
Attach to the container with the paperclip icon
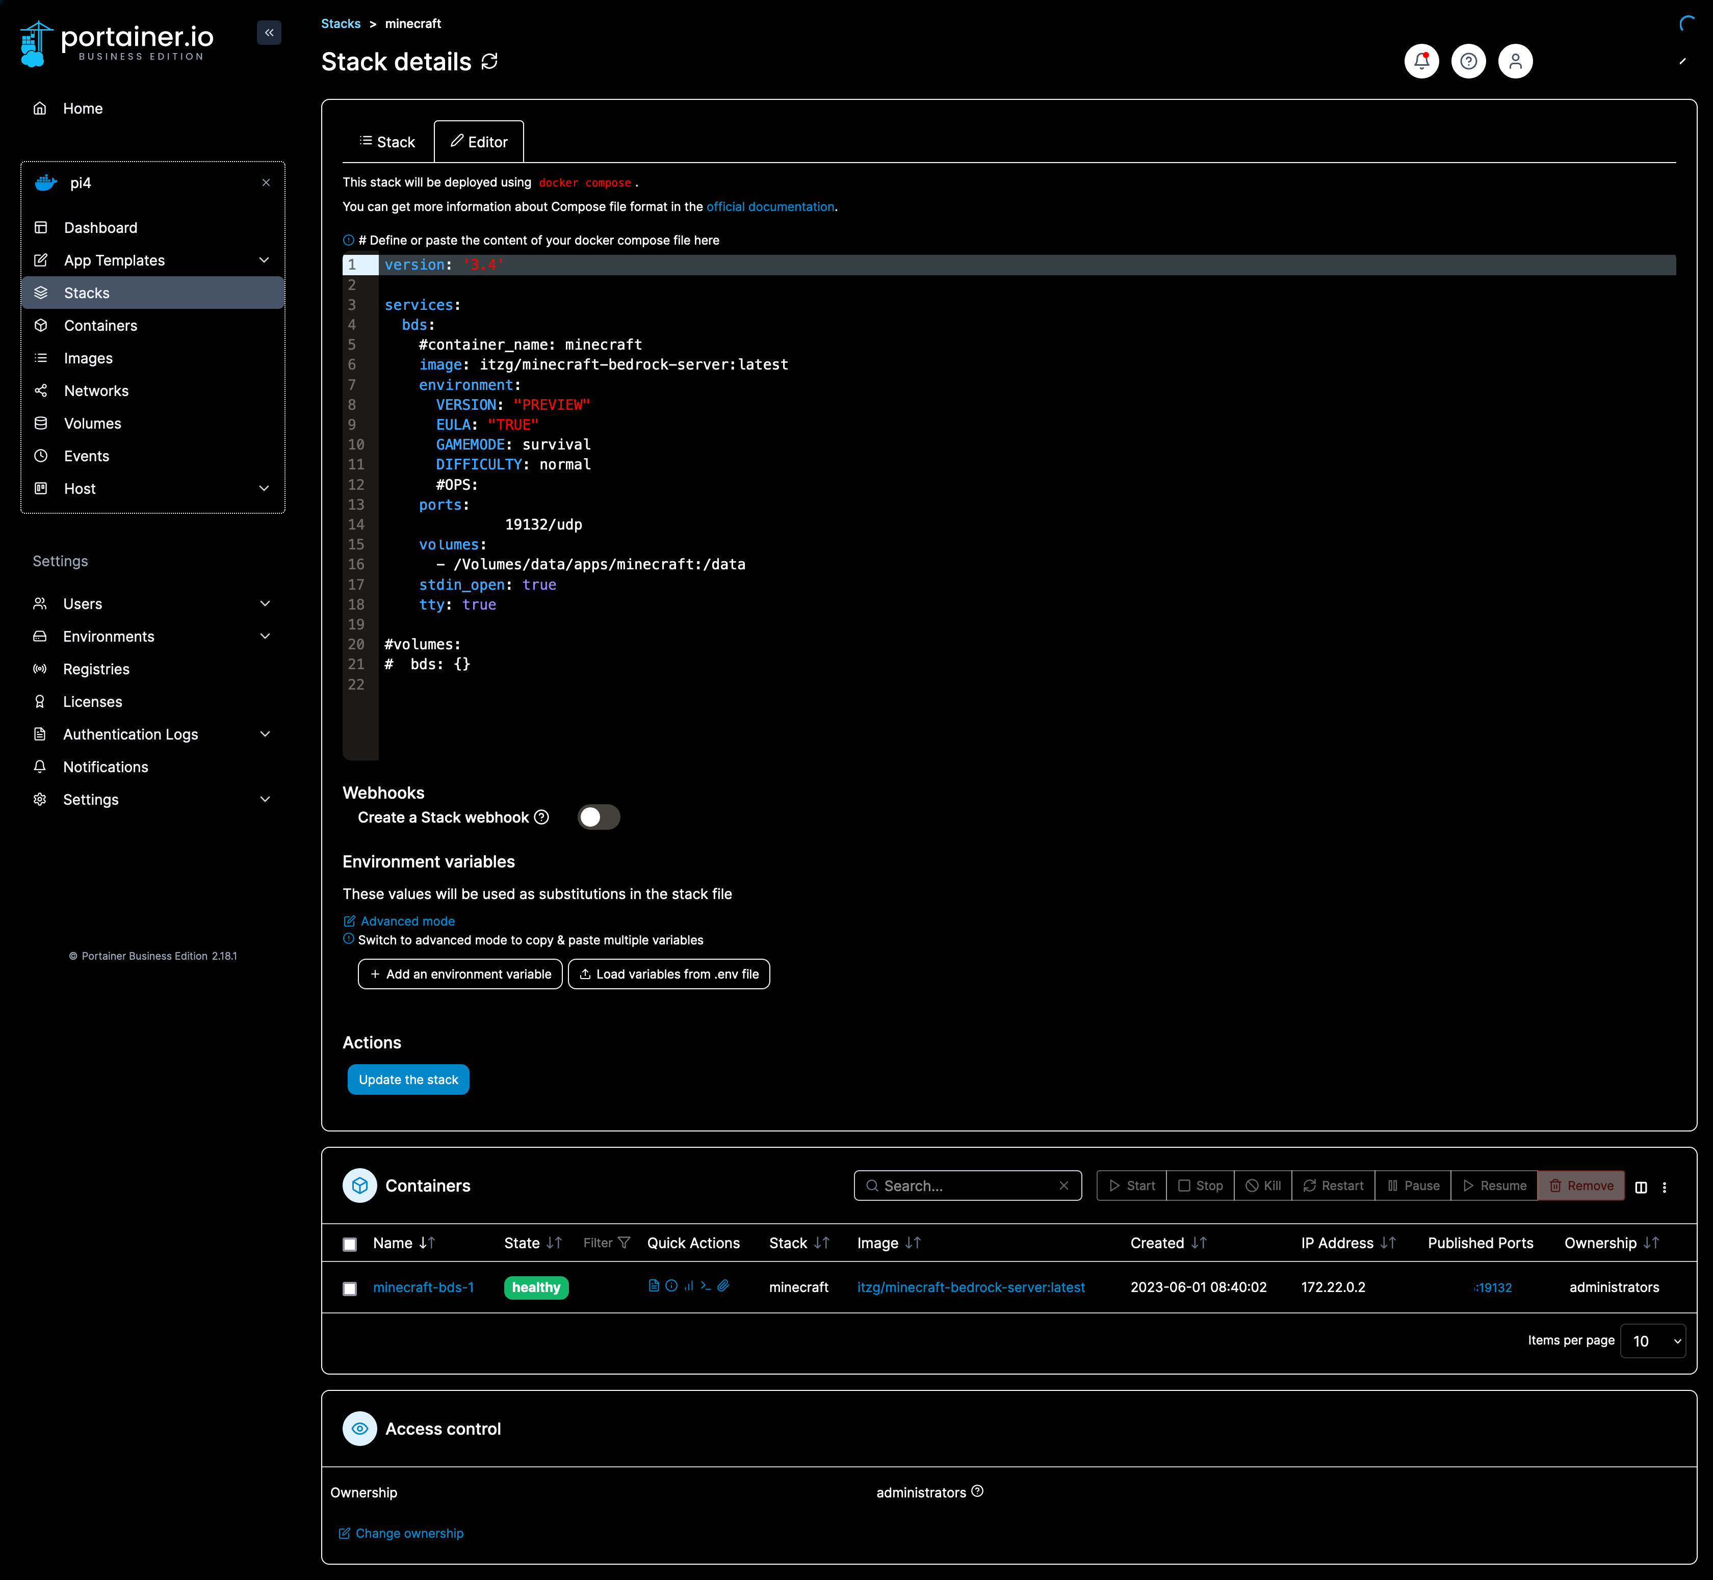point(724,1286)
